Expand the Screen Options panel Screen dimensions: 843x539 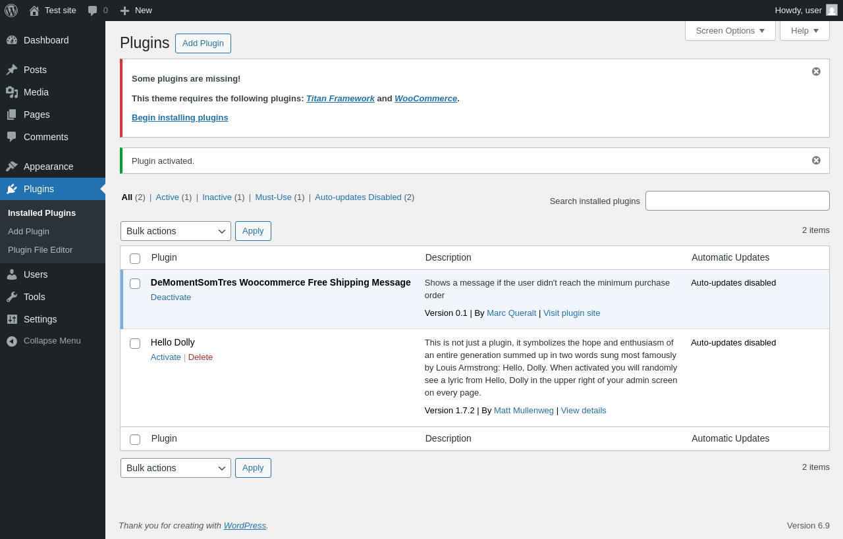730,30
